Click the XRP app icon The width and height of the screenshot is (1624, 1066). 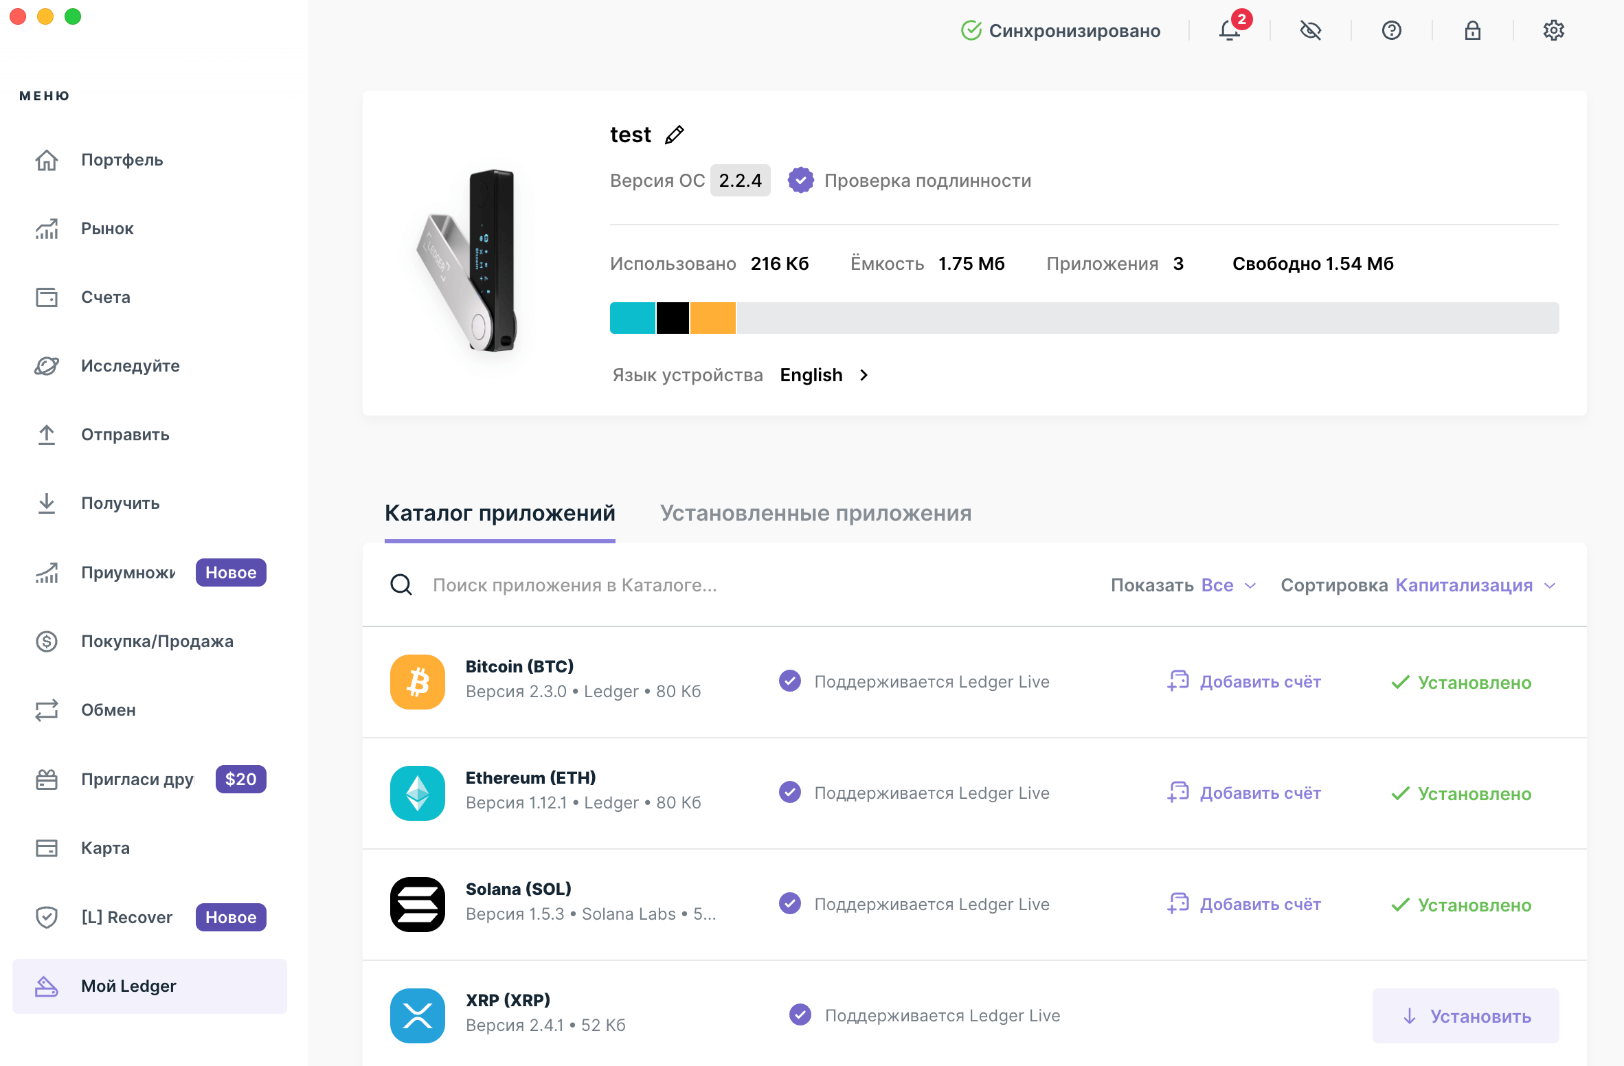point(419,1015)
